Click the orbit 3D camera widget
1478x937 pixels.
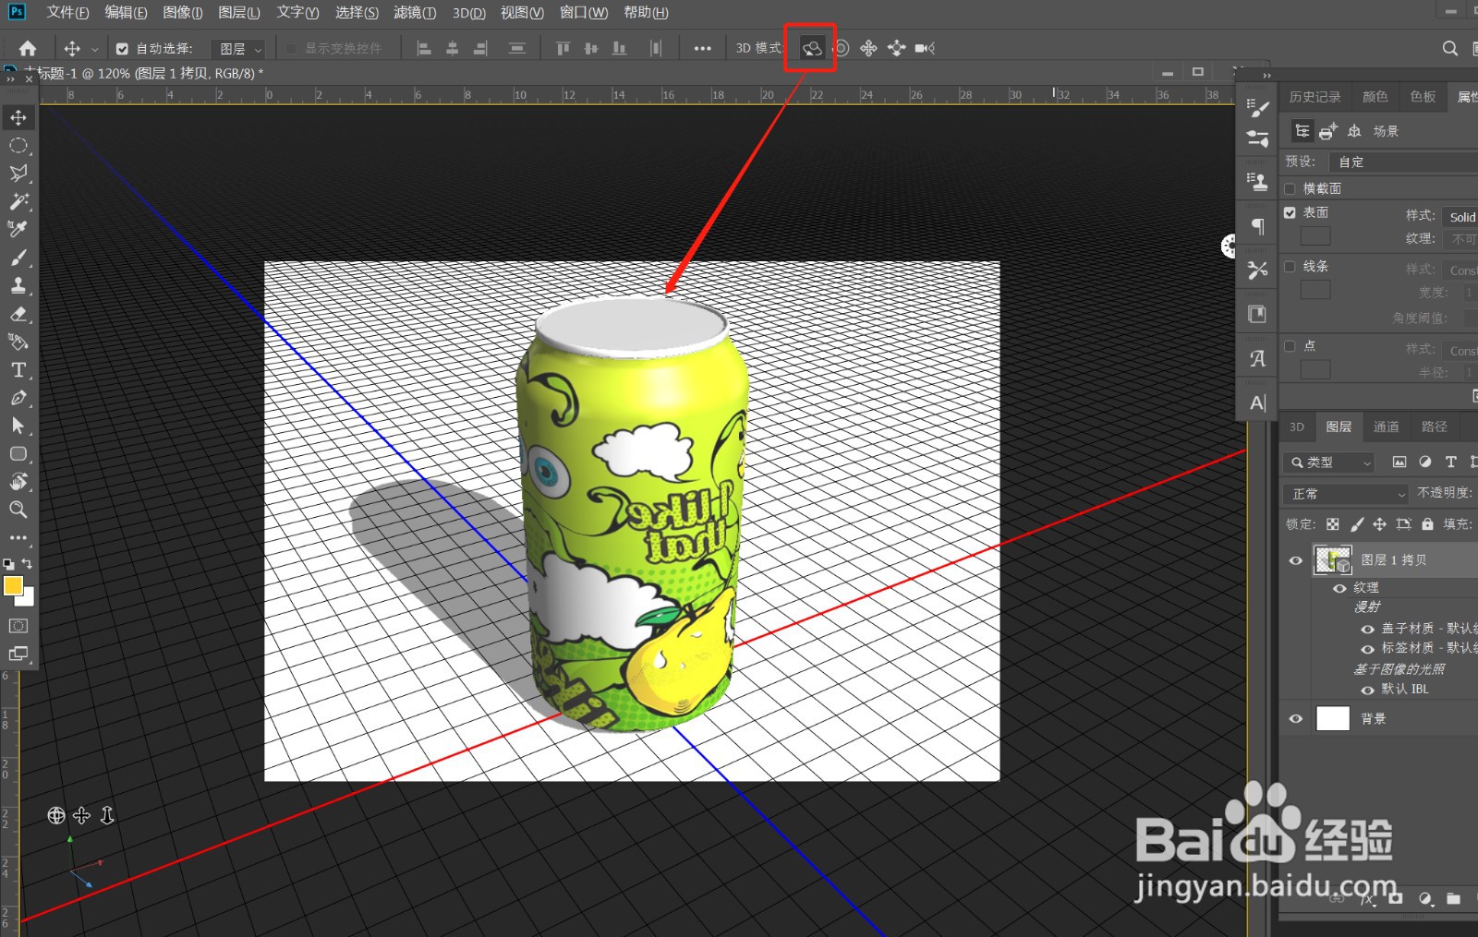pos(56,815)
